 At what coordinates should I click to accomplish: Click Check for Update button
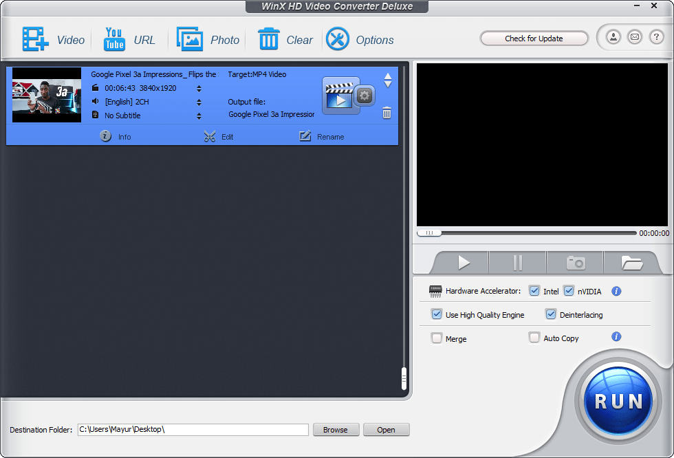click(534, 39)
